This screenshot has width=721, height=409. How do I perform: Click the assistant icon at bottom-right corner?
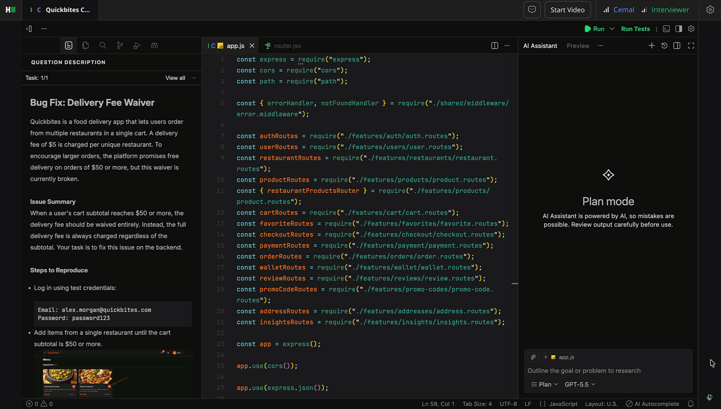pyautogui.click(x=710, y=397)
